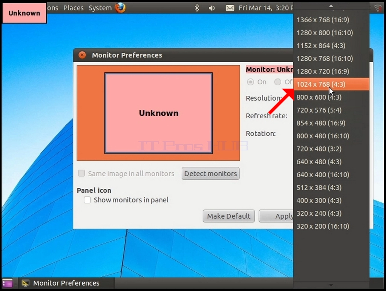Click the show desktop icon in bottom panel
The height and width of the screenshot is (291, 386).
8,283
